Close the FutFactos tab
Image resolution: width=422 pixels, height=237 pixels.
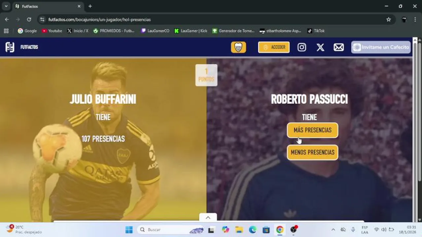pyautogui.click(x=79, y=6)
